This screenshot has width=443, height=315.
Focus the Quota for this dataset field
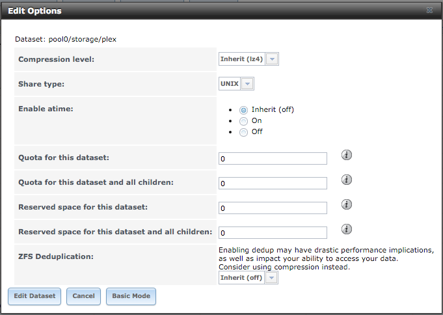(273, 158)
